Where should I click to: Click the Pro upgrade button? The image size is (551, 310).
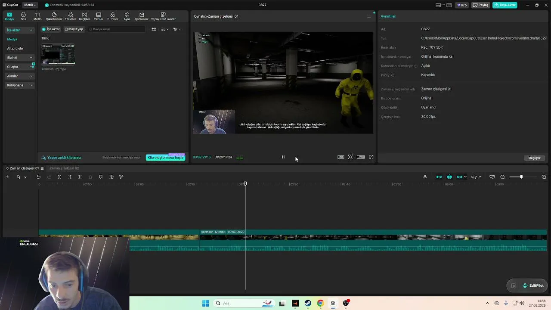point(462,5)
